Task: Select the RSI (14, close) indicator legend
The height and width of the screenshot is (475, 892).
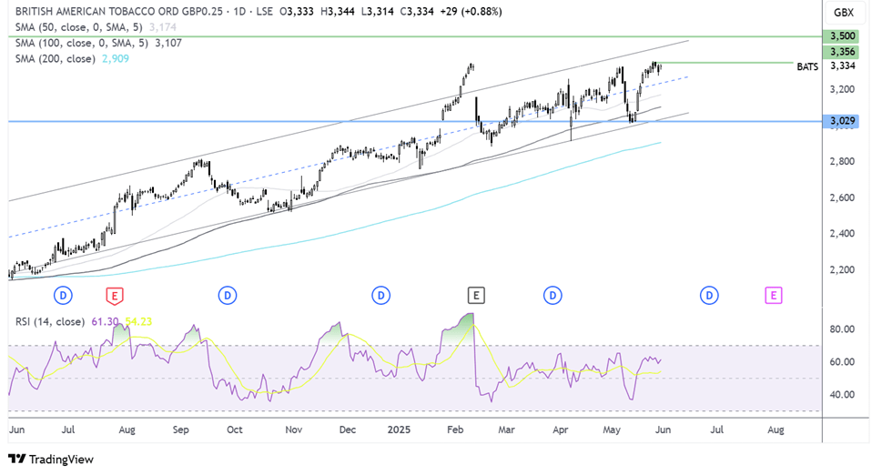Action: coord(50,322)
